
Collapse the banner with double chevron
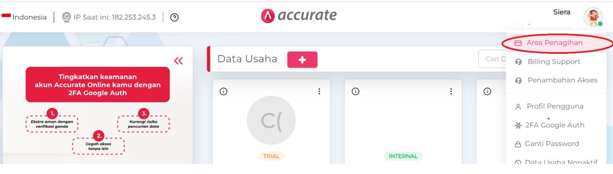pyautogui.click(x=178, y=61)
